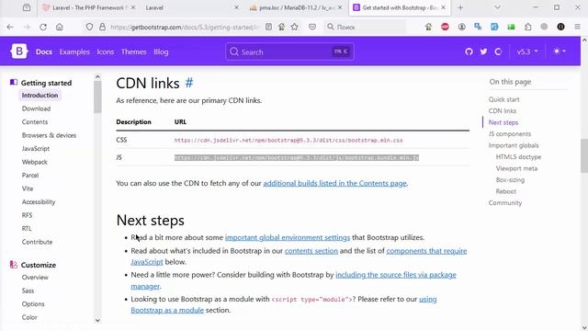
Task: Open a new tab with the plus button
Action: pyautogui.click(x=460, y=7)
